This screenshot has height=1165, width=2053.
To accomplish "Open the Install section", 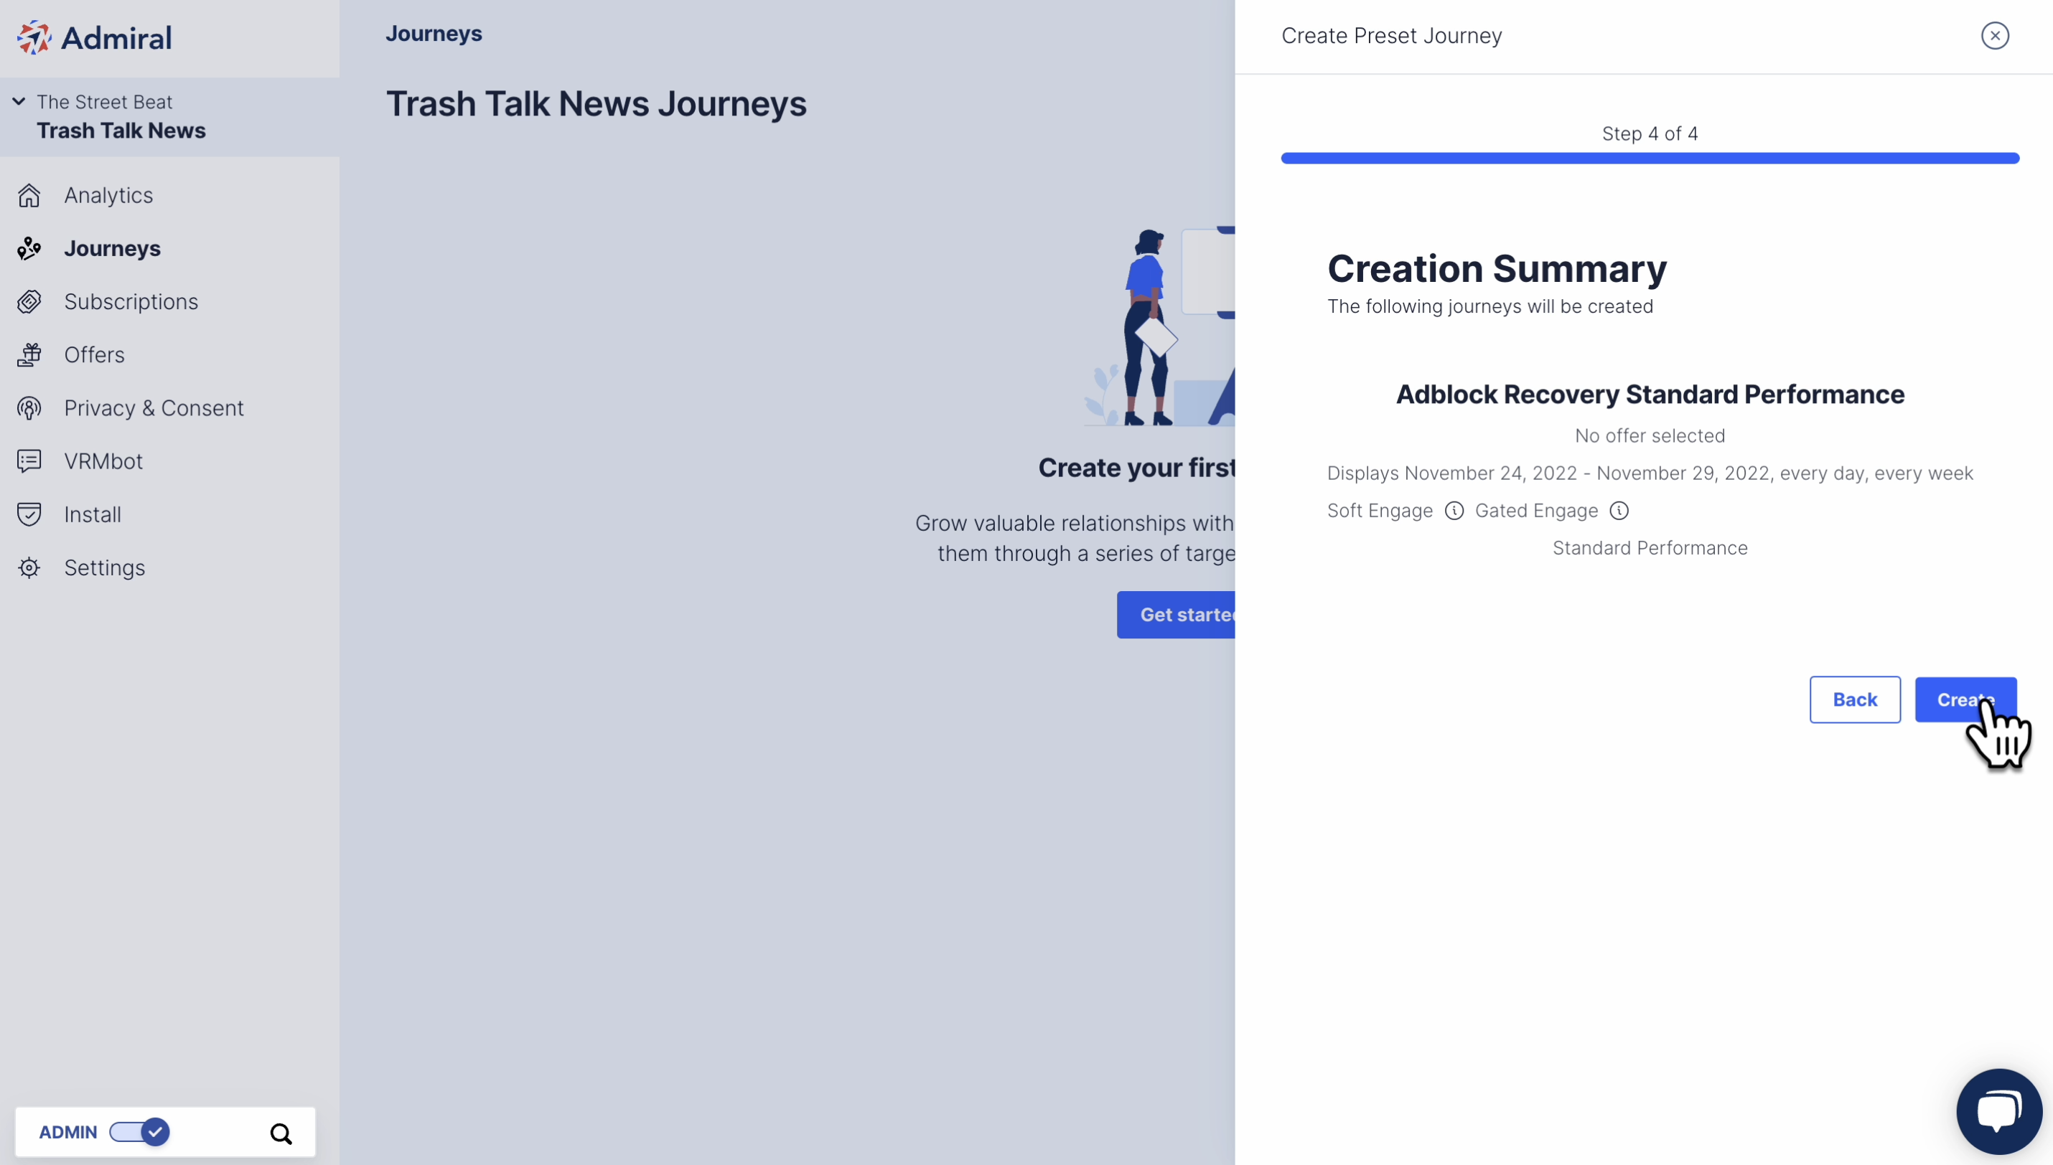I will tap(93, 514).
